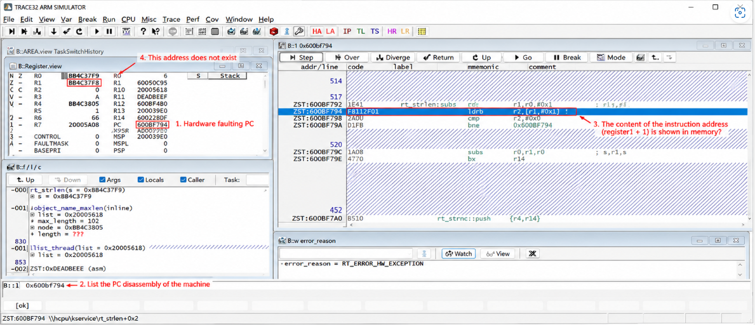Expand the 's = 0xBB4C37F9' variable
Screen dimensions: 755x325
[32, 196]
